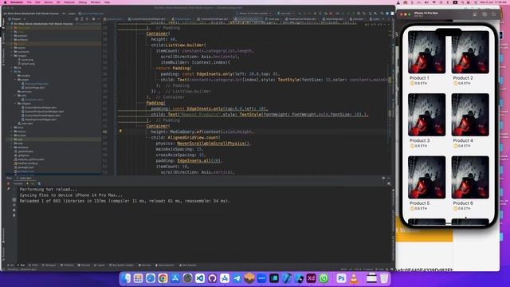Collapse all icon in Project panel header

(88, 19)
